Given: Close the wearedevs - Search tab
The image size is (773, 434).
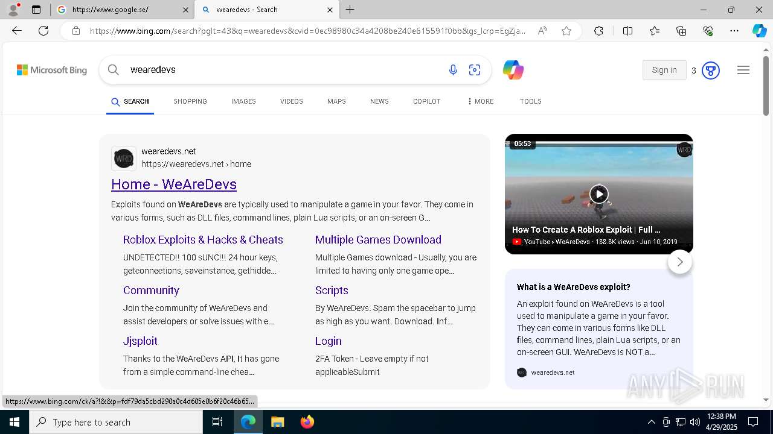Looking at the screenshot, I should coord(330,10).
